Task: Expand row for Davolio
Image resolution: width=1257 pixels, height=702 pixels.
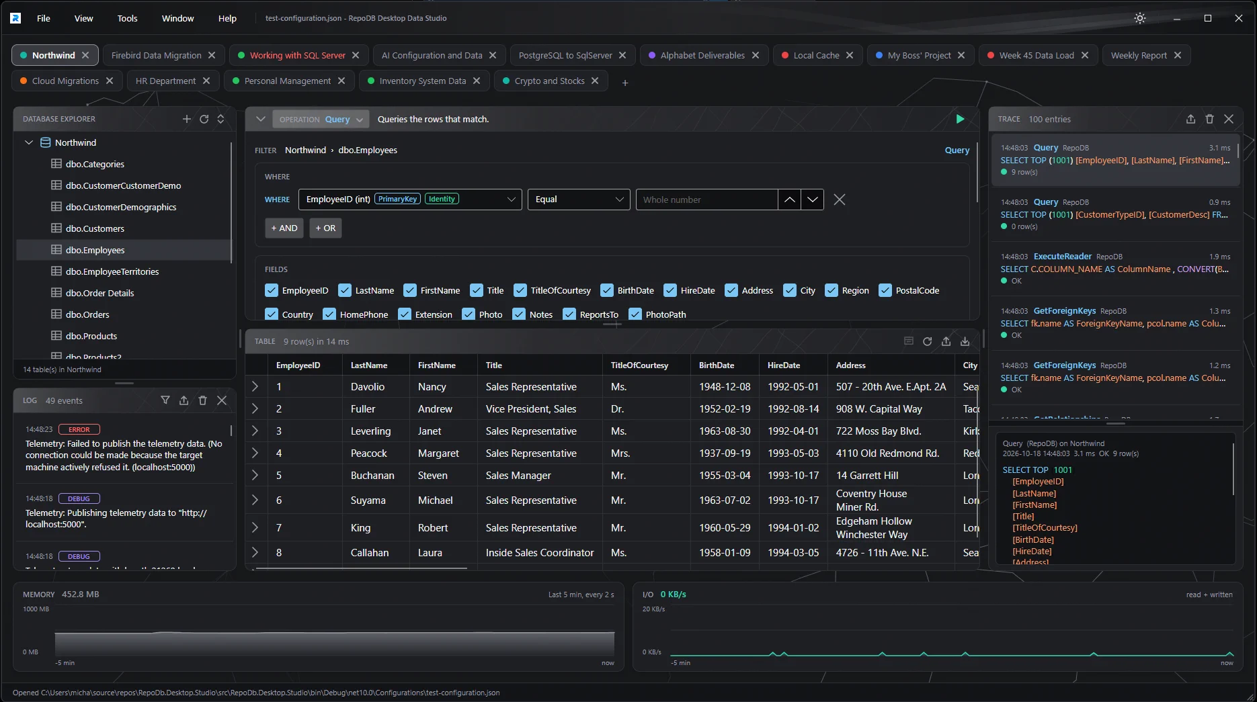Action: 255,387
